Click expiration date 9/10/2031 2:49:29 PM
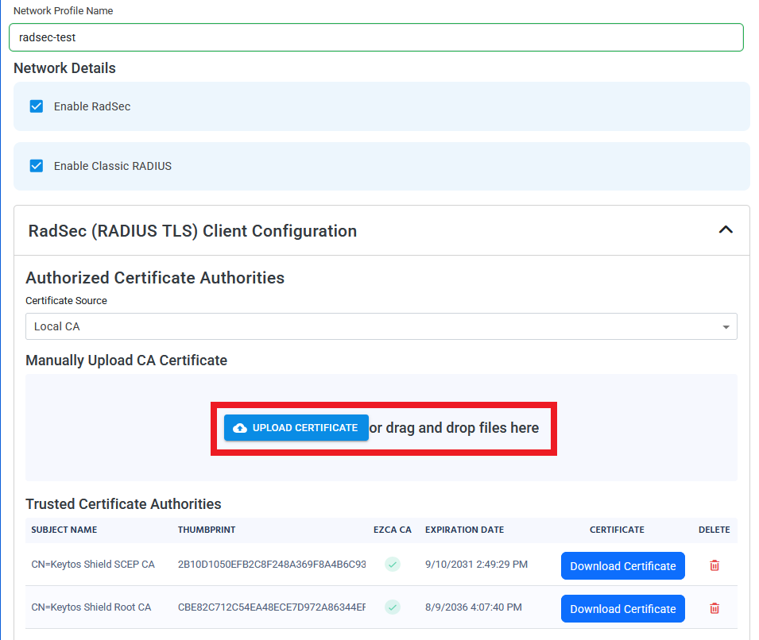 click(476, 564)
